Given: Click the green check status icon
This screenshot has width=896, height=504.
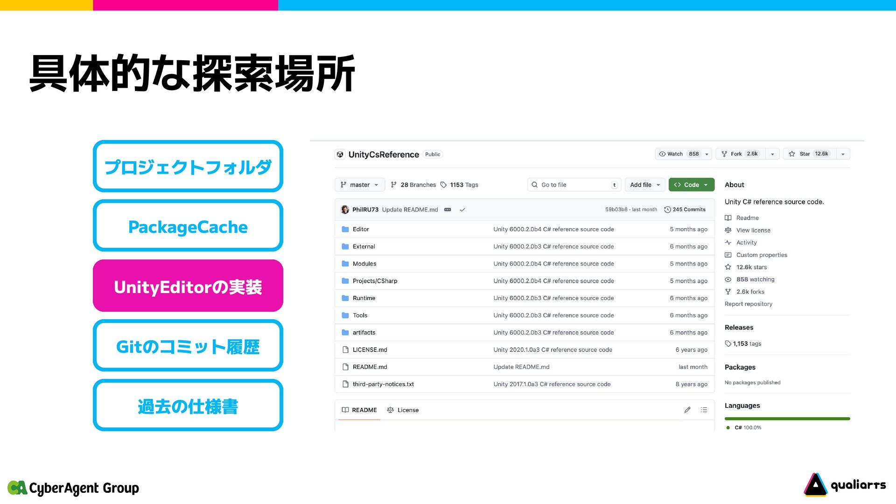Looking at the screenshot, I should (462, 210).
